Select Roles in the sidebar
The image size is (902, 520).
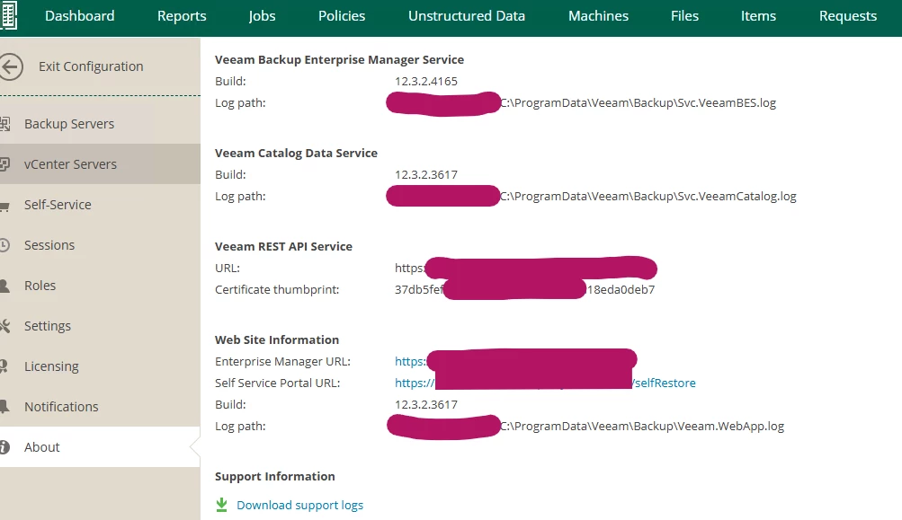click(x=100, y=285)
